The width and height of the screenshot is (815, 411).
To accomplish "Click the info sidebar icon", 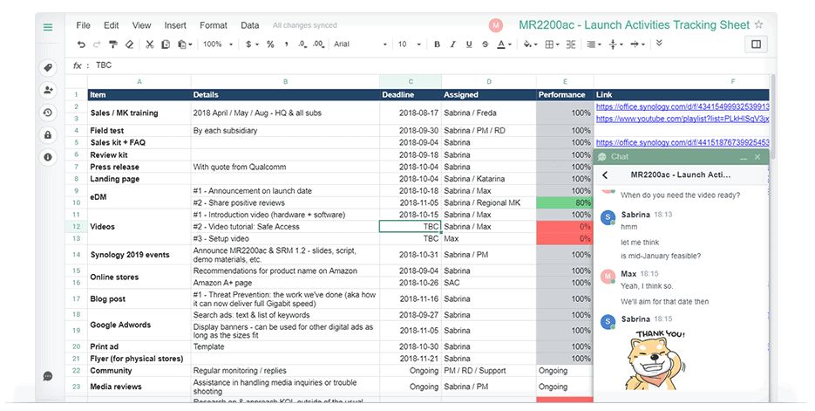I will click(48, 157).
